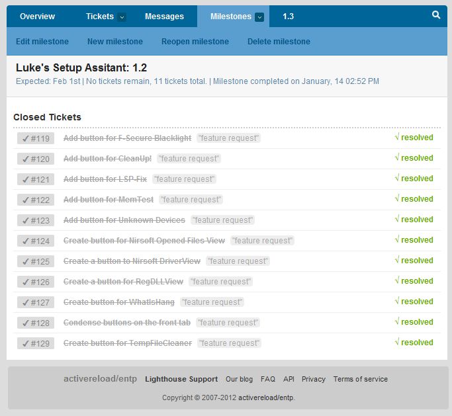Click Edit milestone link

pyautogui.click(x=42, y=42)
